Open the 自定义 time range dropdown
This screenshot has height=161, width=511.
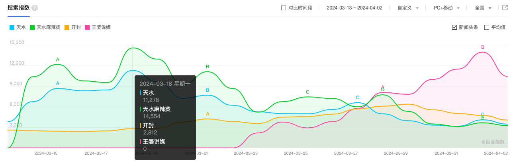tap(408, 8)
